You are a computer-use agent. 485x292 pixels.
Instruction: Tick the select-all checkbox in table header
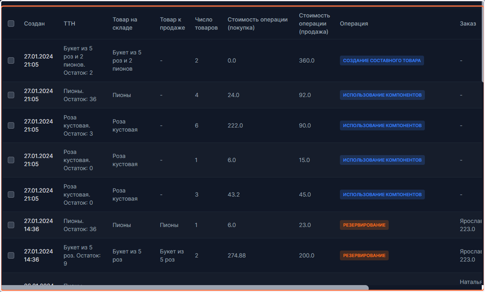(11, 23)
